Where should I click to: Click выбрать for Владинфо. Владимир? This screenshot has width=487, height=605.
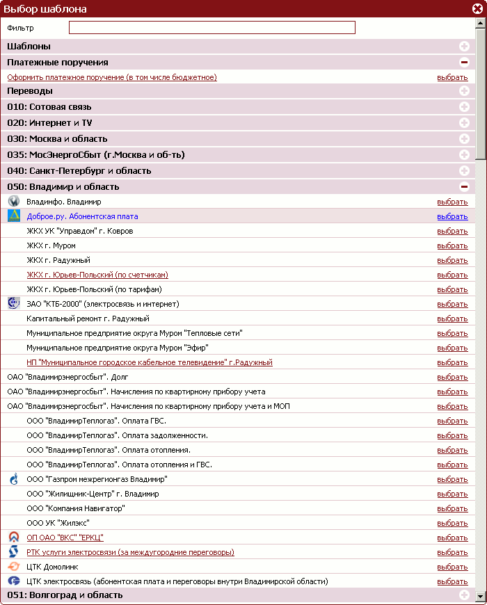coord(452,202)
